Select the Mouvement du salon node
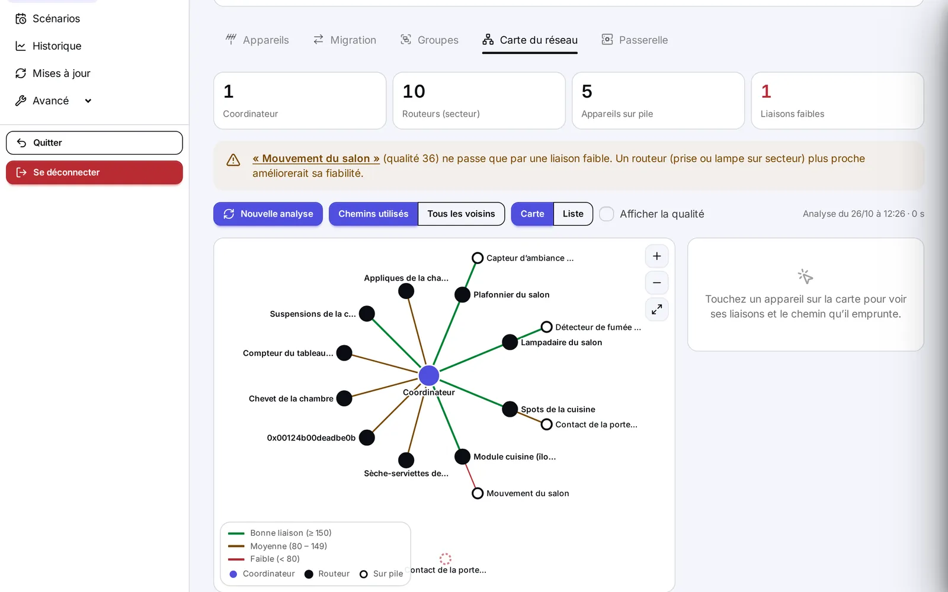This screenshot has height=592, width=948. (478, 493)
